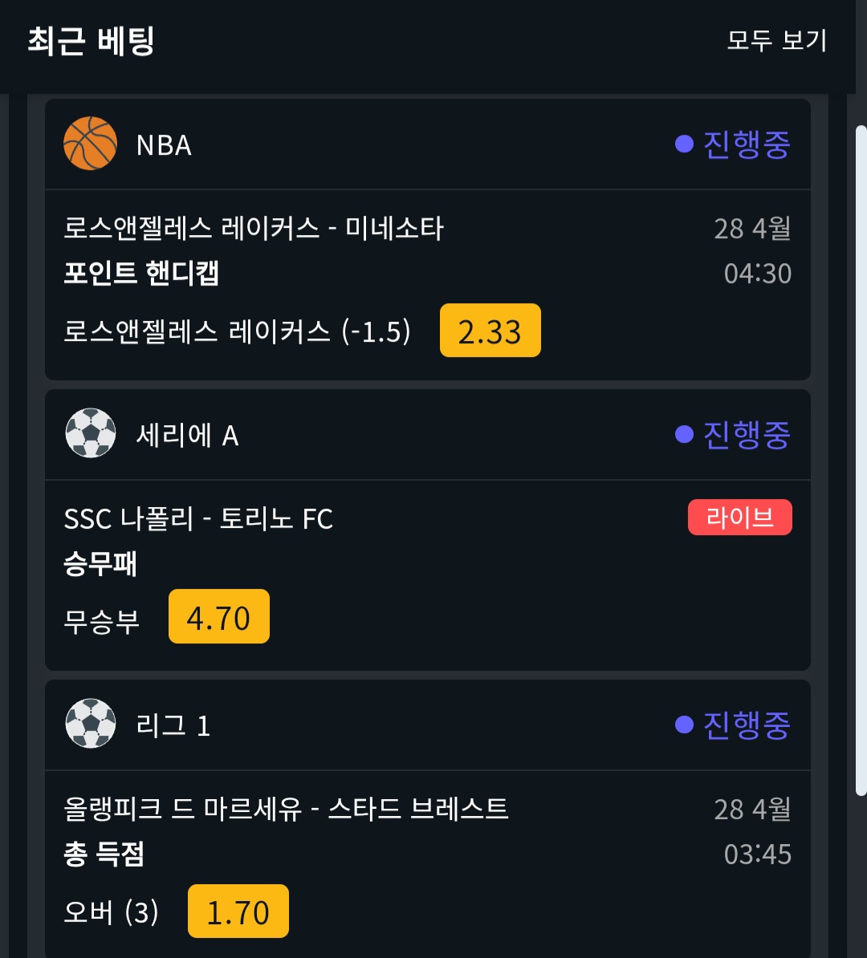Click the 리그 1 league name
The height and width of the screenshot is (958, 867).
point(173,726)
